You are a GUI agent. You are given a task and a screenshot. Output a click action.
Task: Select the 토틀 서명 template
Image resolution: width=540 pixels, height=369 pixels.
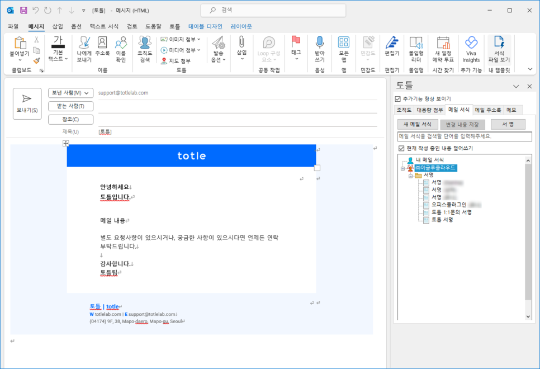(x=442, y=220)
